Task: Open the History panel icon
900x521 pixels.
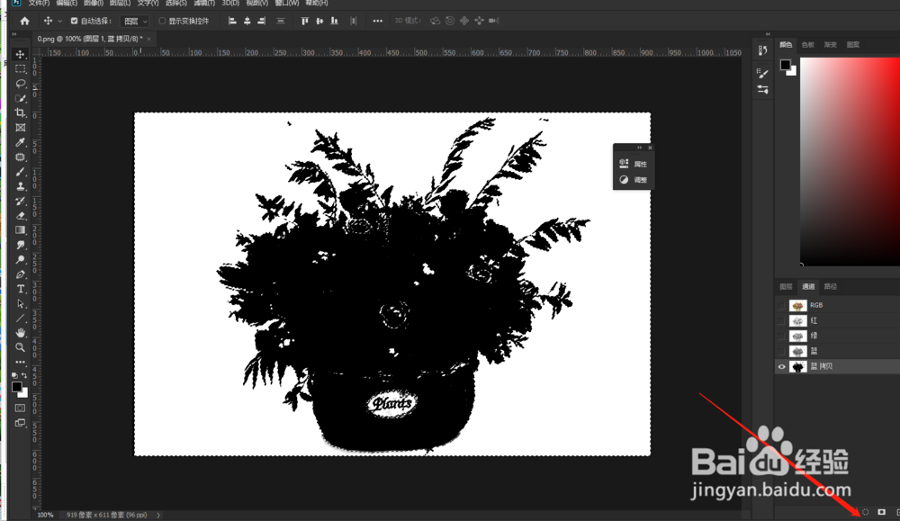Action: tap(762, 50)
